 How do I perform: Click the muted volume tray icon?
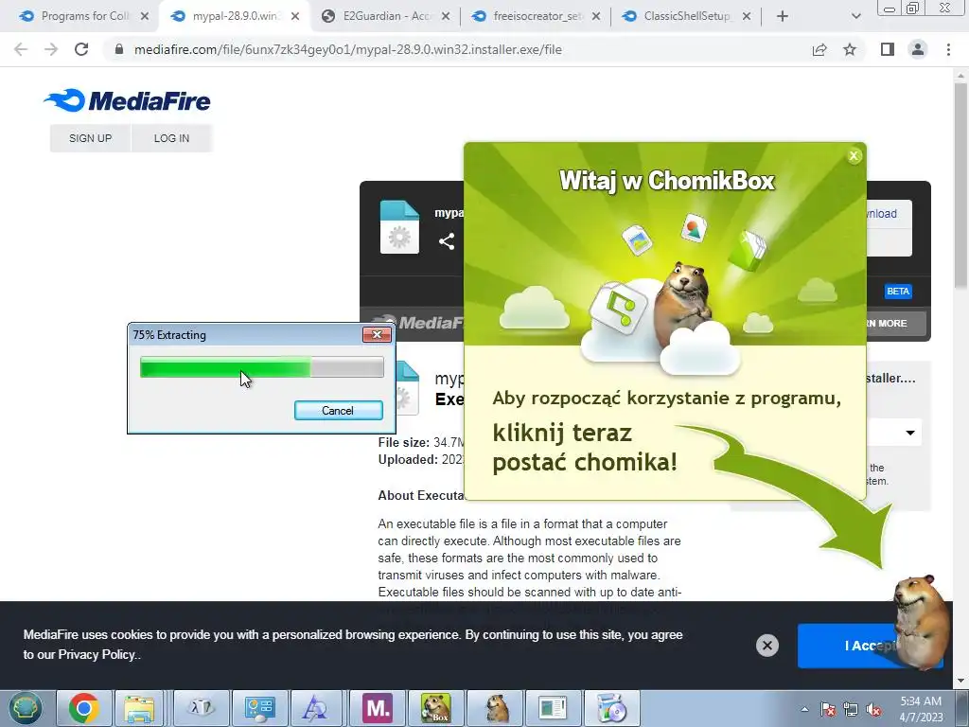coord(873,709)
